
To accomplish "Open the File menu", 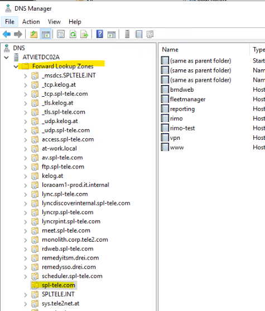I will [x=9, y=22].
